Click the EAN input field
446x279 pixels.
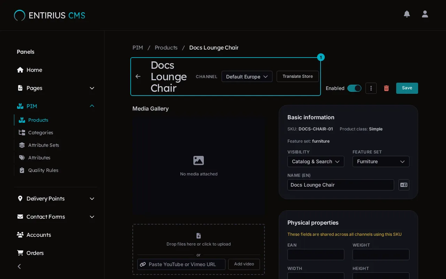316,255
